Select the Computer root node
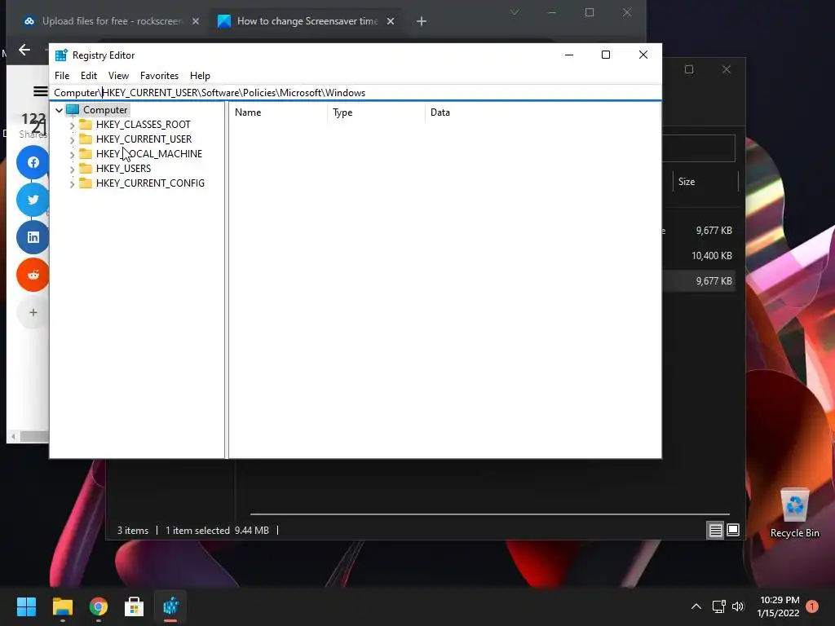This screenshot has width=835, height=626. [105, 110]
